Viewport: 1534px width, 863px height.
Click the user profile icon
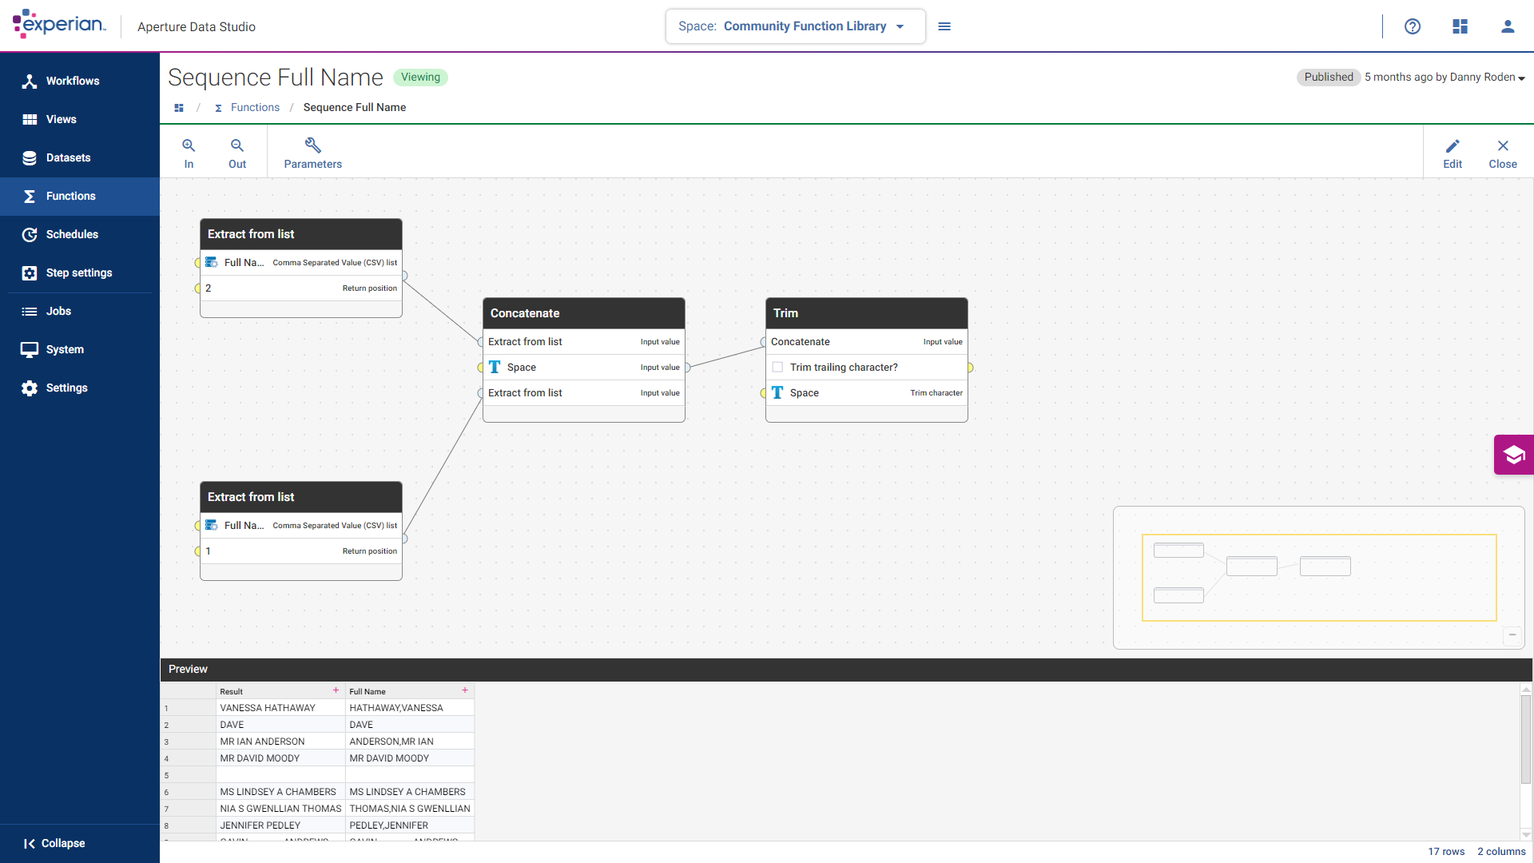[1508, 26]
